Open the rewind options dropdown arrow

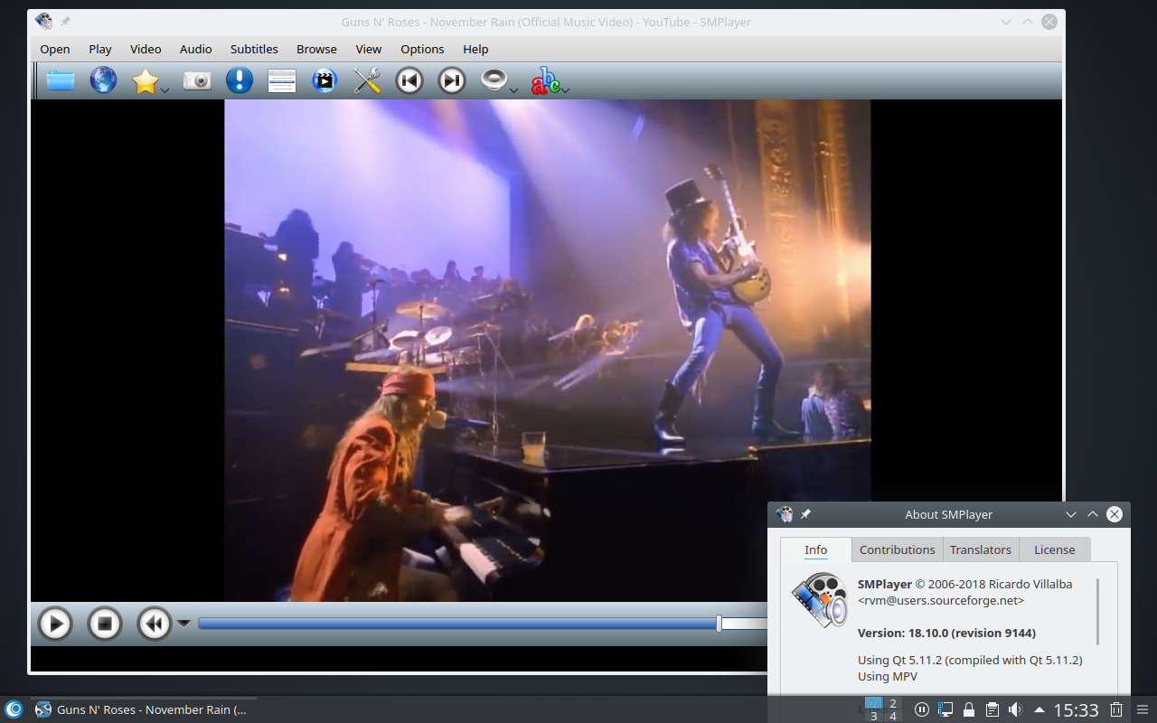point(183,623)
